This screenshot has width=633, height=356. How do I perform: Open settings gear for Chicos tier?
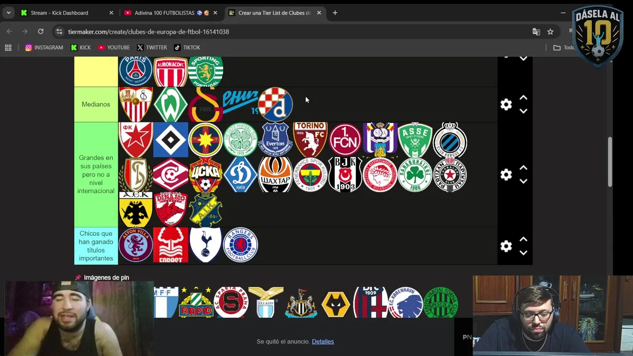pos(506,246)
